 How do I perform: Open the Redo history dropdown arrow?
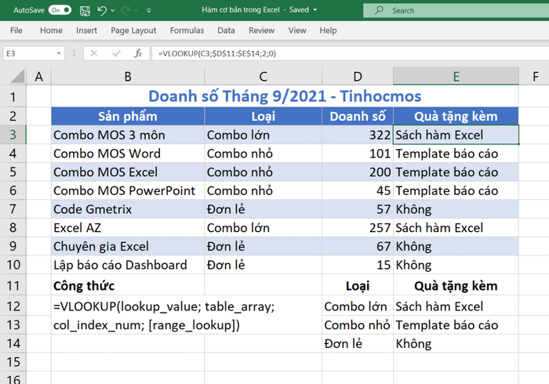[136, 10]
